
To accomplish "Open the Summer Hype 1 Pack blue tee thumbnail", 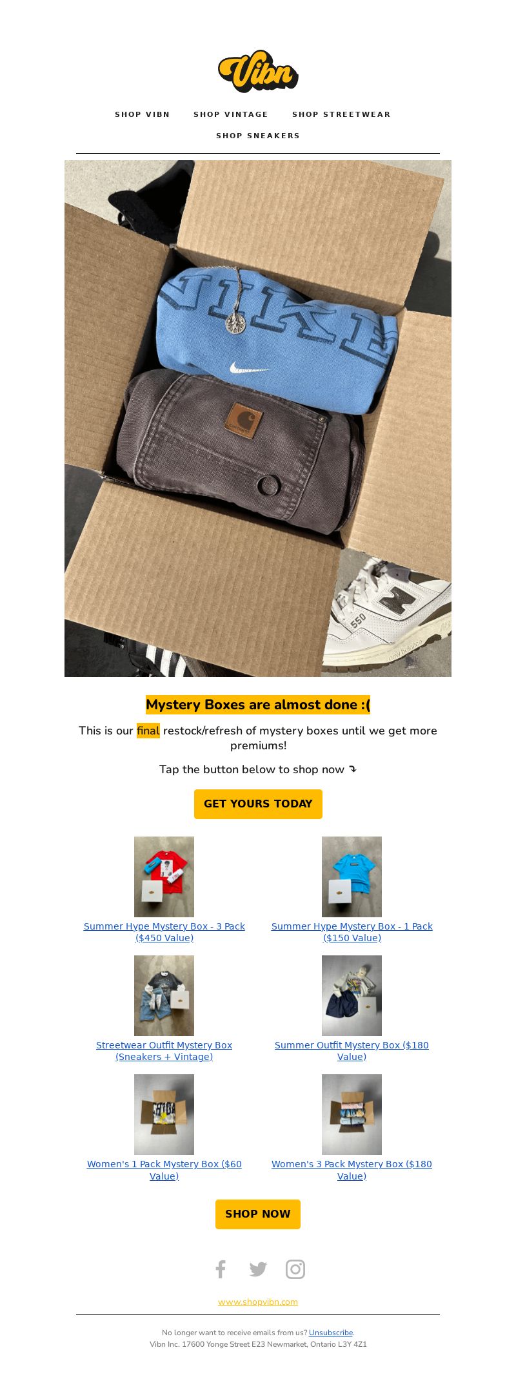I will (352, 877).
